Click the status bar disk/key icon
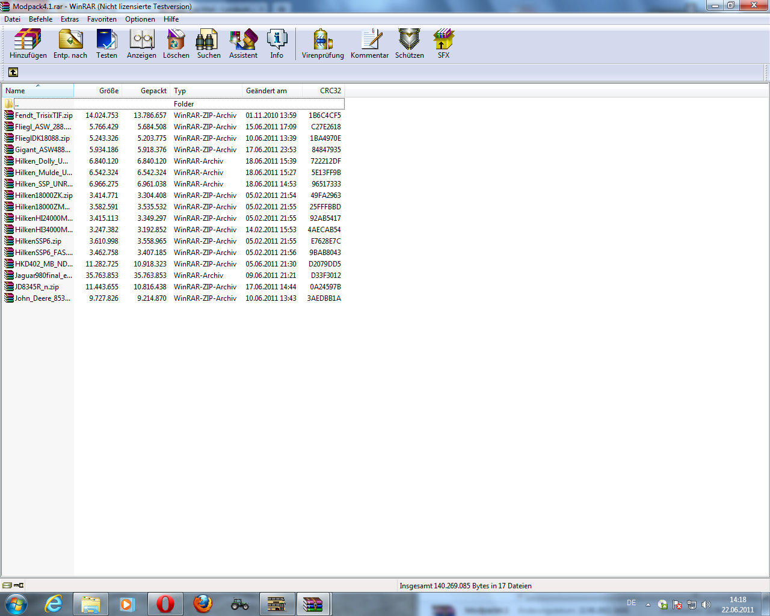The height and width of the screenshot is (616, 770). click(13, 585)
